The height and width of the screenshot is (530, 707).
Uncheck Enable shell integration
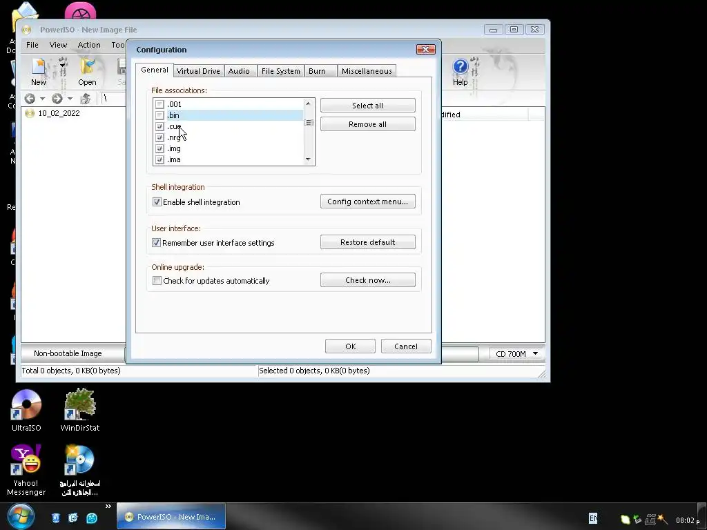157,202
